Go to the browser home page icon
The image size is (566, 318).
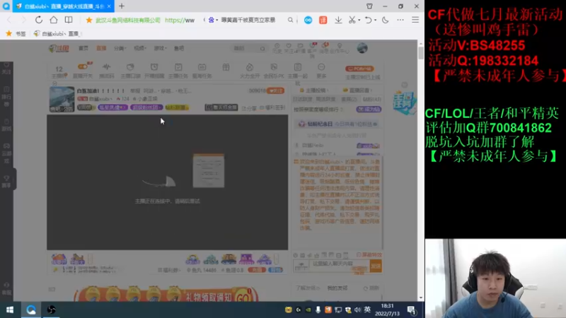coord(54,20)
